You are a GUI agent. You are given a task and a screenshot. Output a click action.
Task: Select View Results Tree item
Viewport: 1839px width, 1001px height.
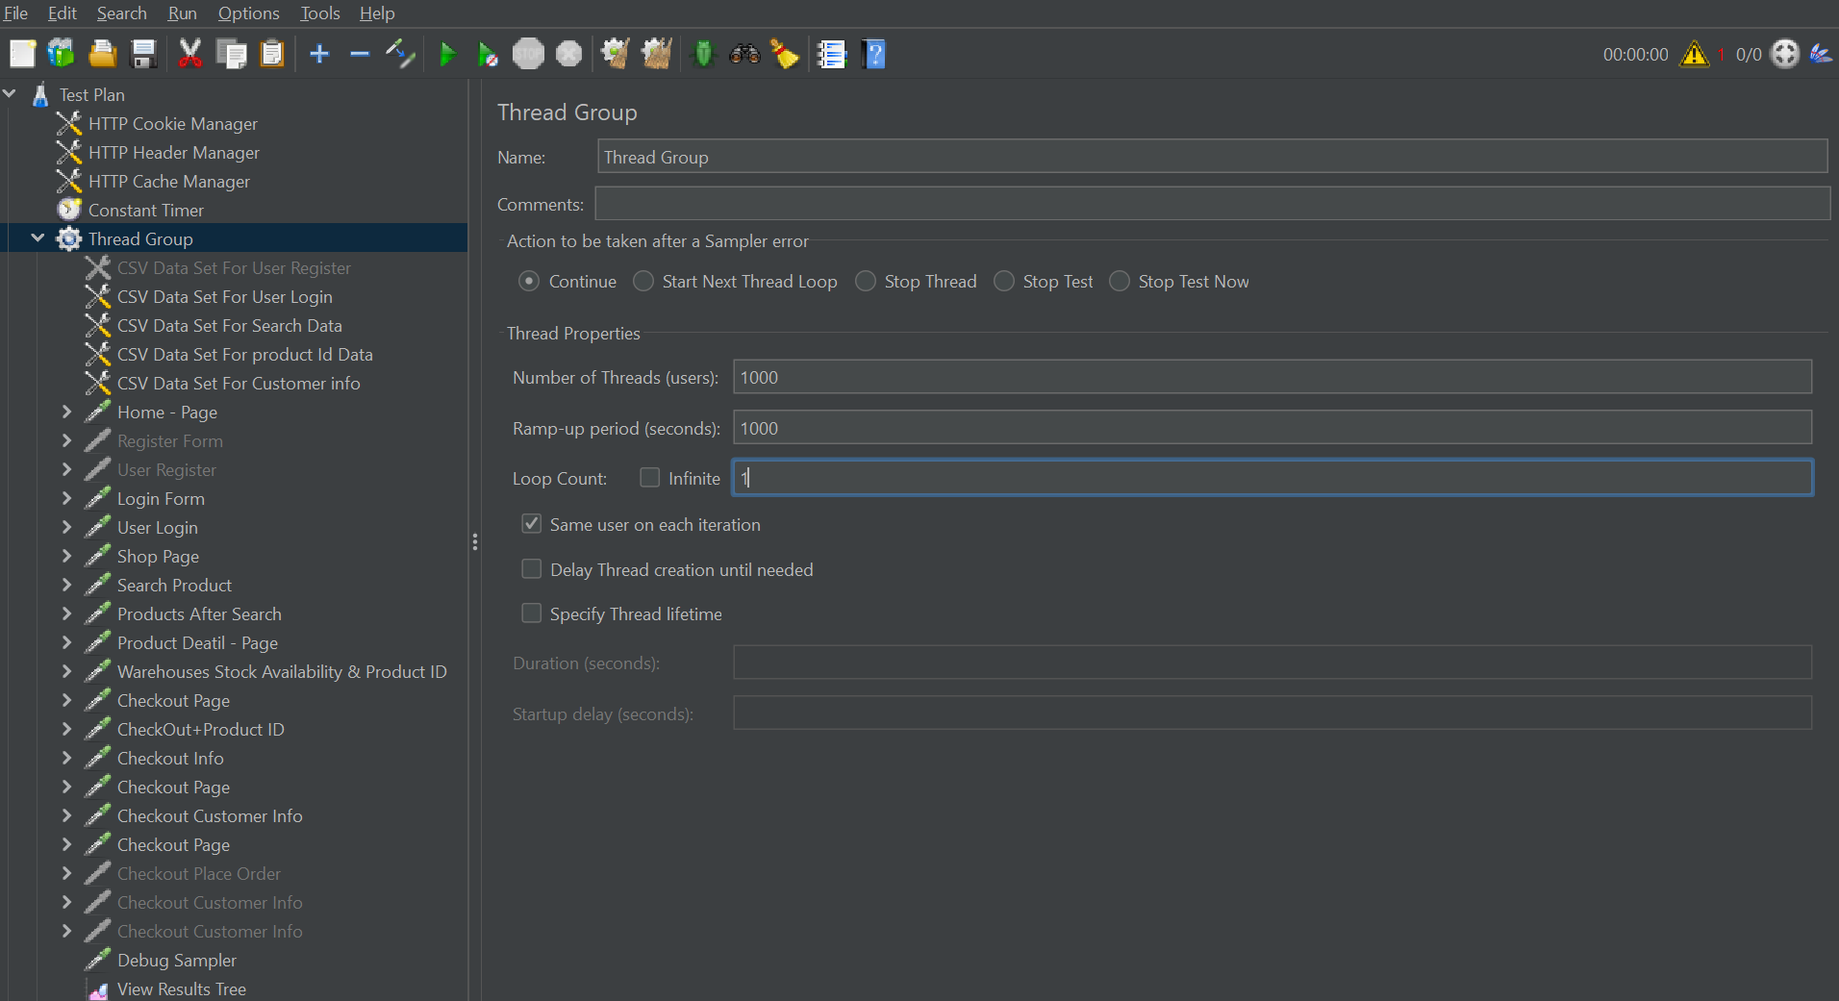pos(182,988)
